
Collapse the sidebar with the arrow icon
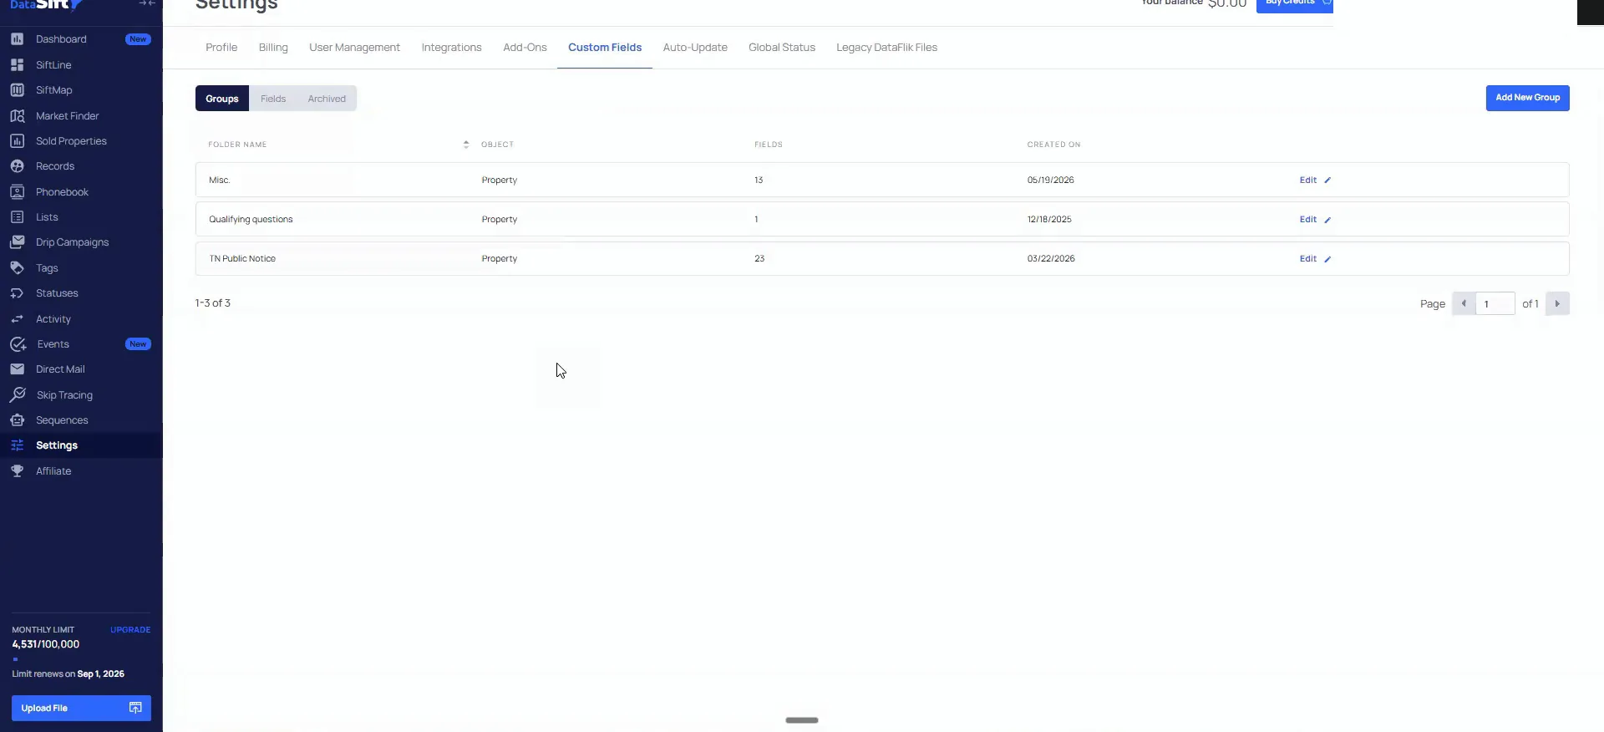point(147,3)
